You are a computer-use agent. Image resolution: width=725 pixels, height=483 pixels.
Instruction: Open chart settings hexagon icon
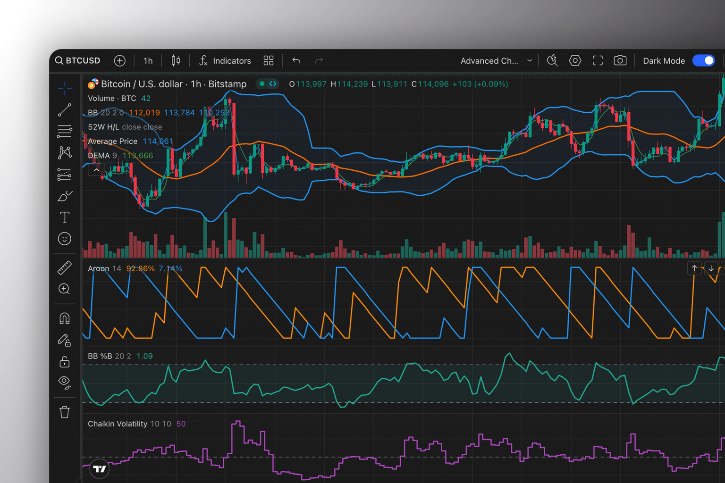click(x=575, y=60)
